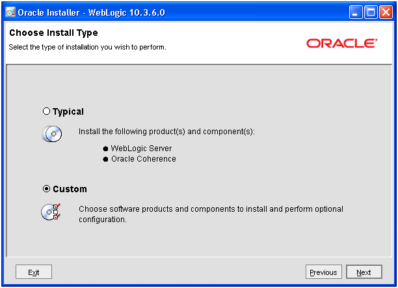Close the Oracle Installer window

[x=386, y=12]
